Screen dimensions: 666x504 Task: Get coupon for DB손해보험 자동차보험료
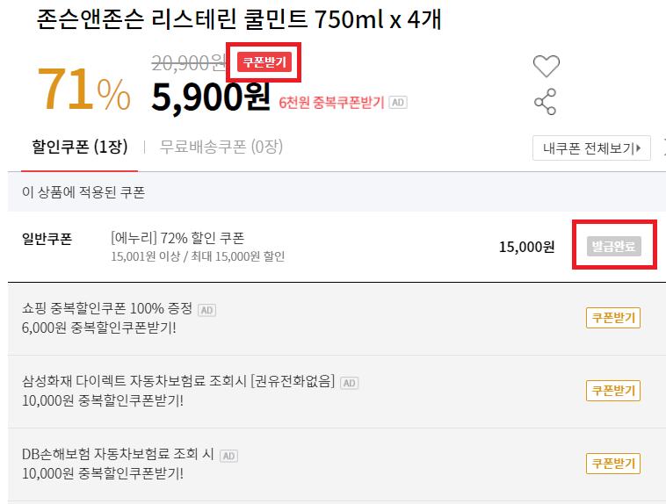612,464
